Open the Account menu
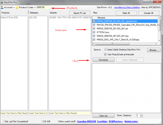Viewport: 163px width, 125px height. click(x=8, y=7)
